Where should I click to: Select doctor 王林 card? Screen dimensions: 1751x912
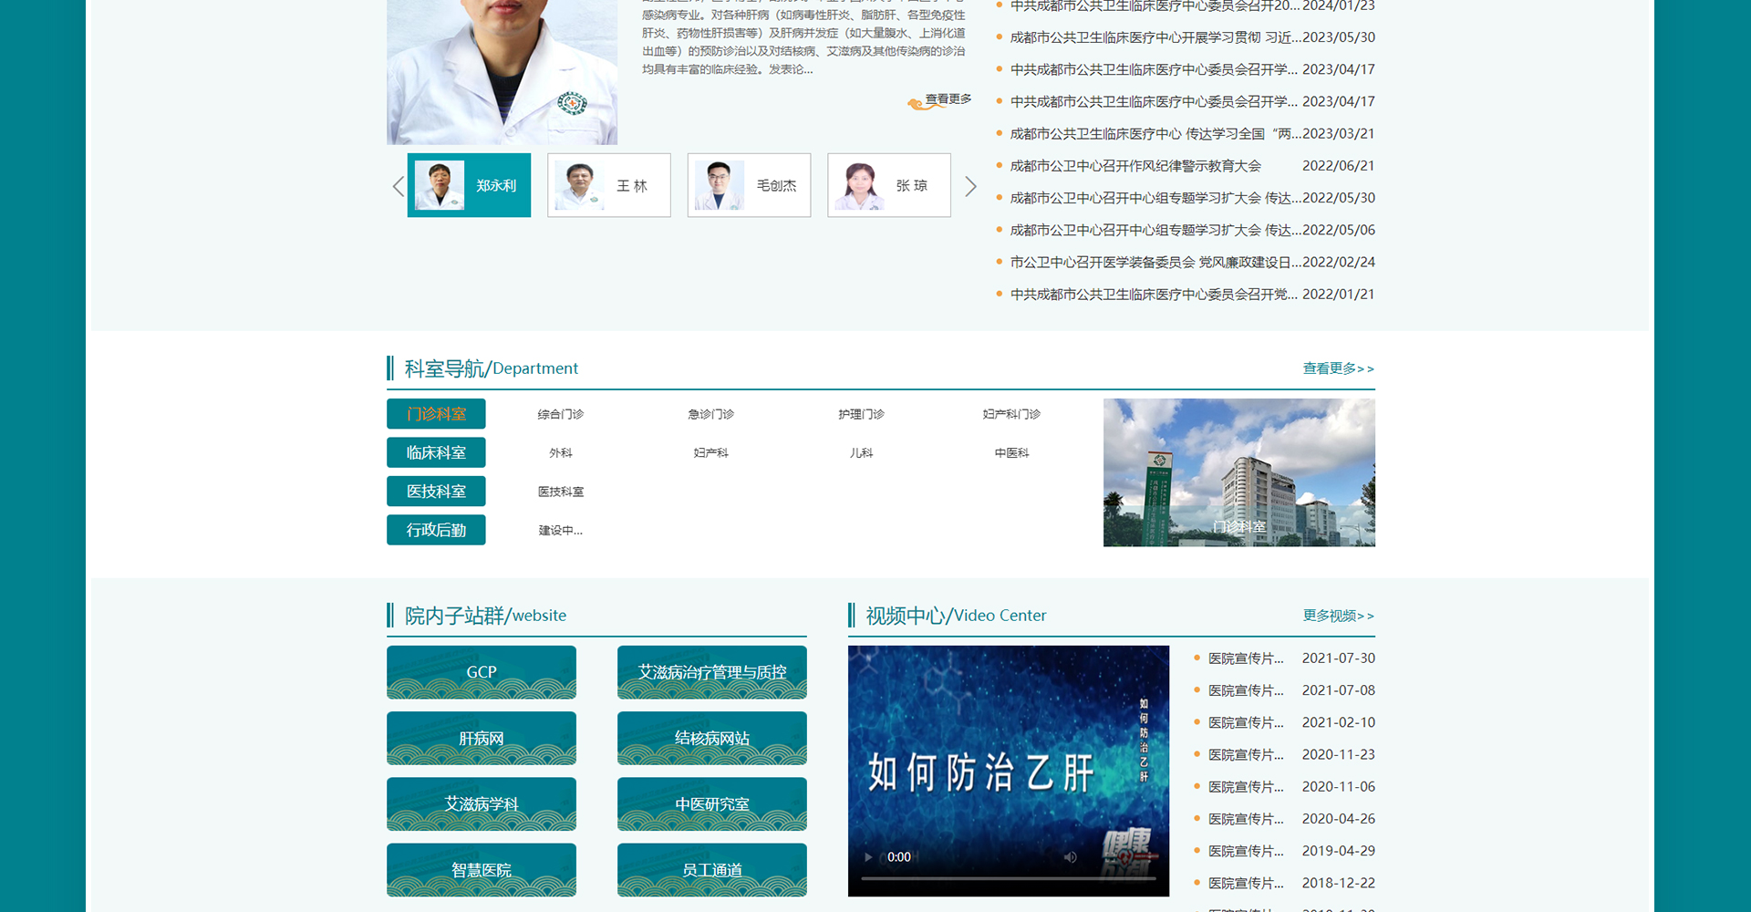608,185
